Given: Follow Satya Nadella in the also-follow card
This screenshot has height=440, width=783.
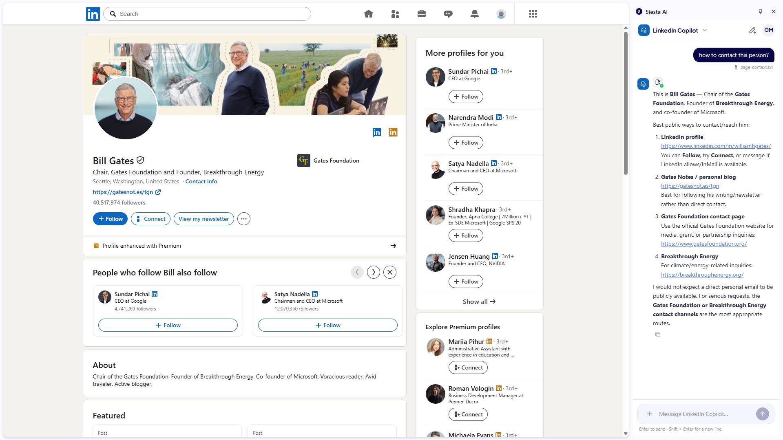Looking at the screenshot, I should (327, 325).
